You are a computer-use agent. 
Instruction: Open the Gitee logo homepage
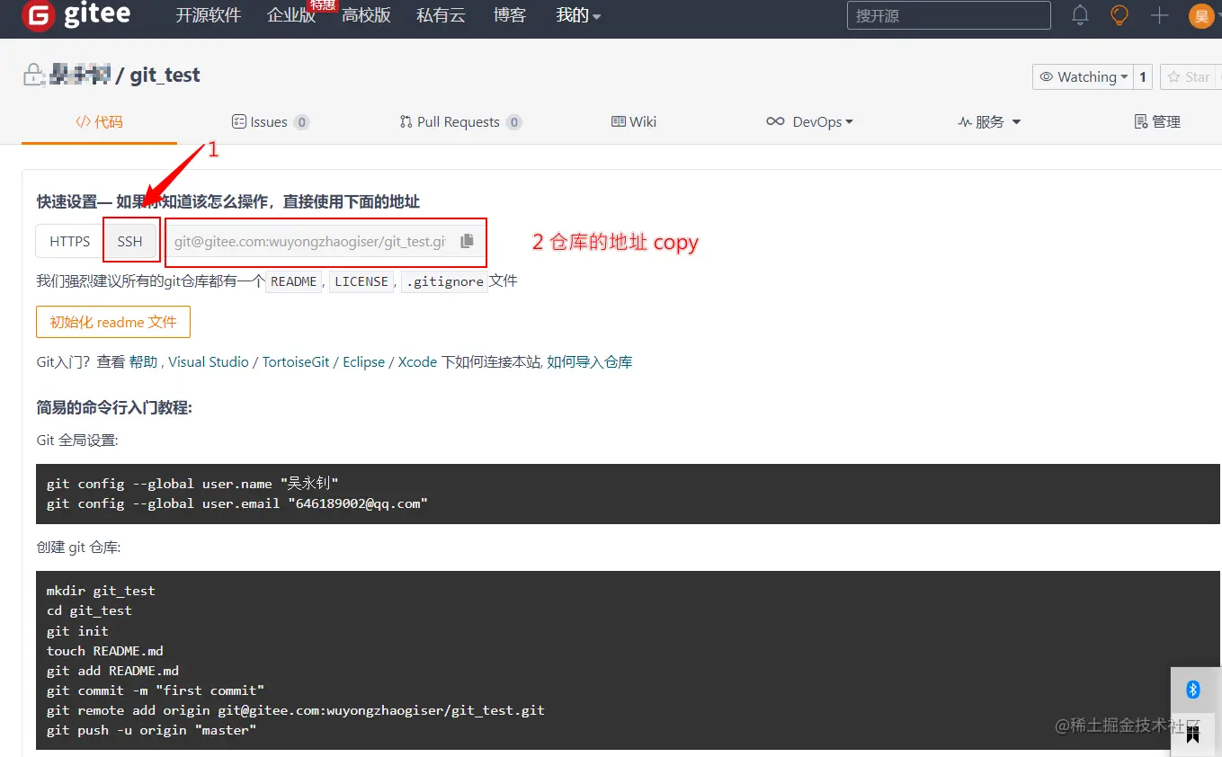tap(76, 15)
